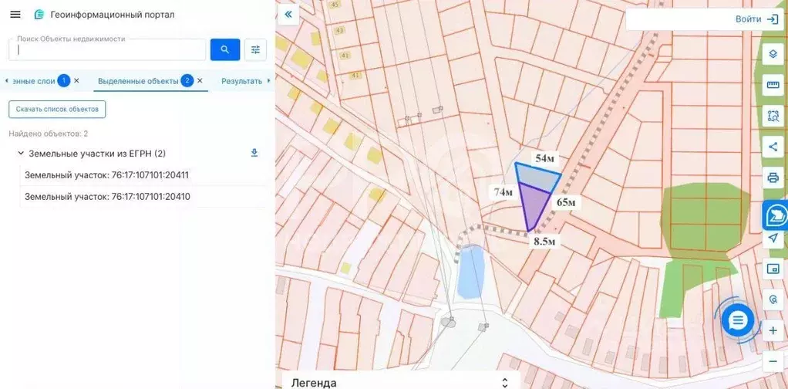Collapse the side panel with double-chevron

point(288,14)
